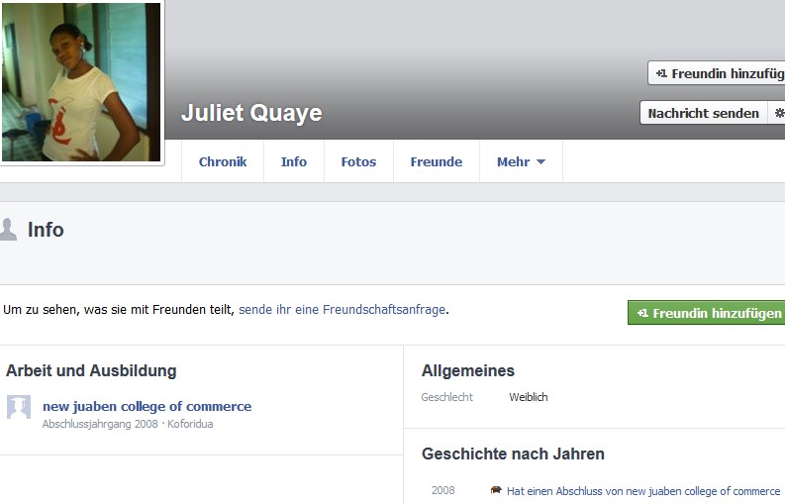Click the graduation cap icon beside 2008 entry

pyautogui.click(x=496, y=490)
